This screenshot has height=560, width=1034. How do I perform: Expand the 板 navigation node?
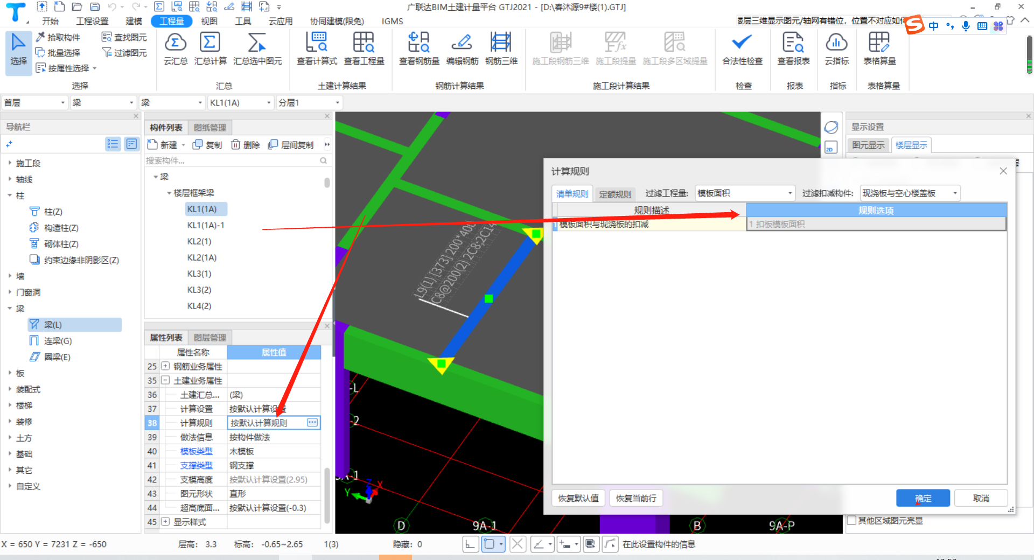(10, 373)
